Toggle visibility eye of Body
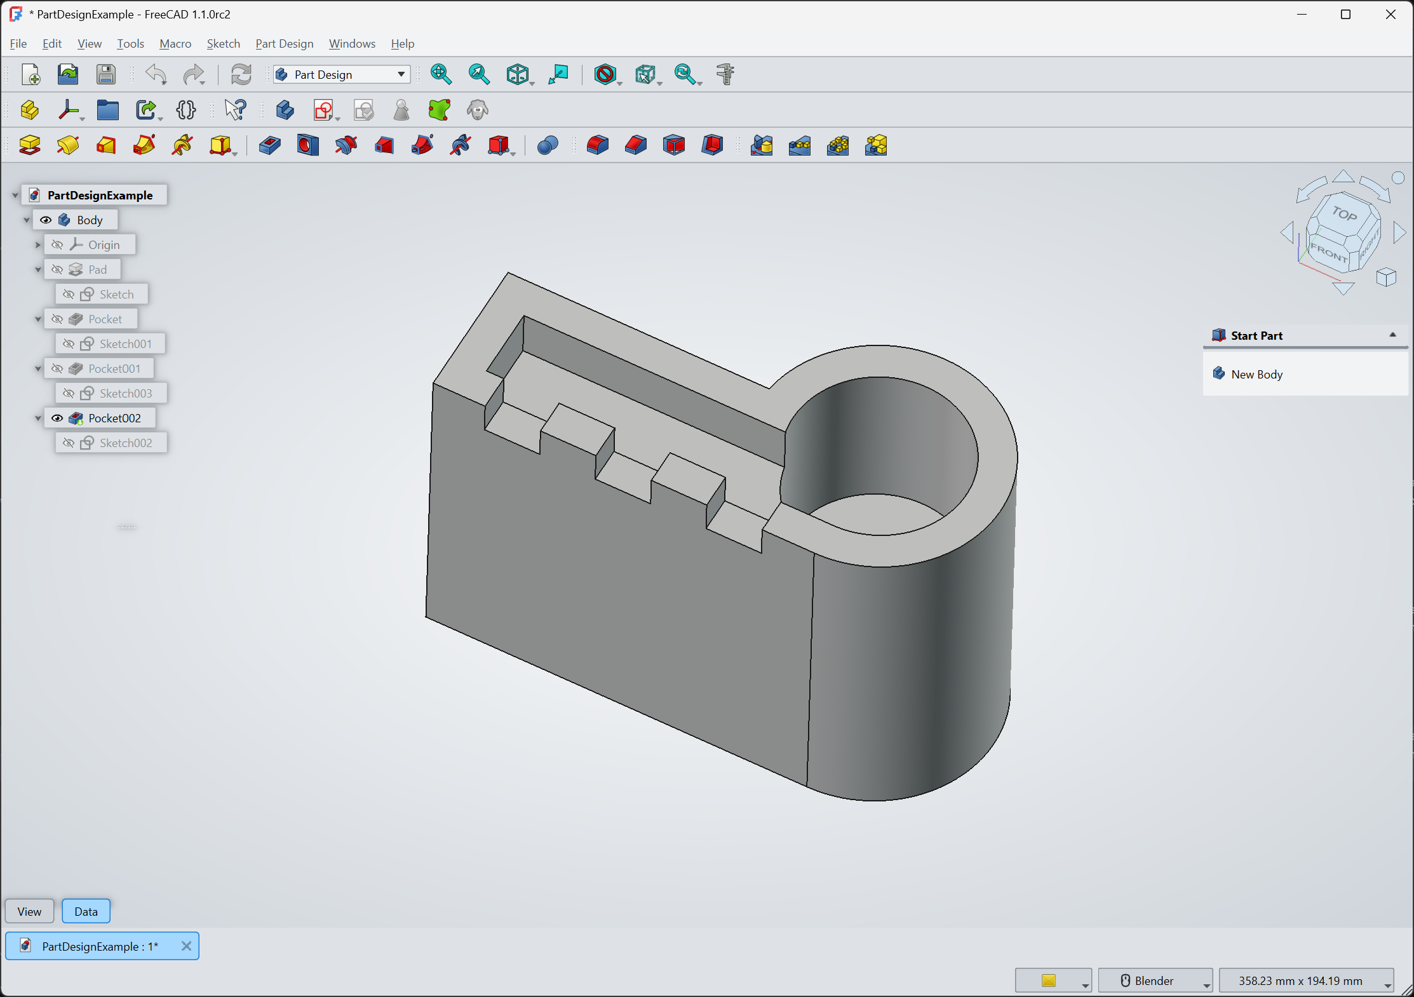Image resolution: width=1414 pixels, height=997 pixels. (x=46, y=220)
